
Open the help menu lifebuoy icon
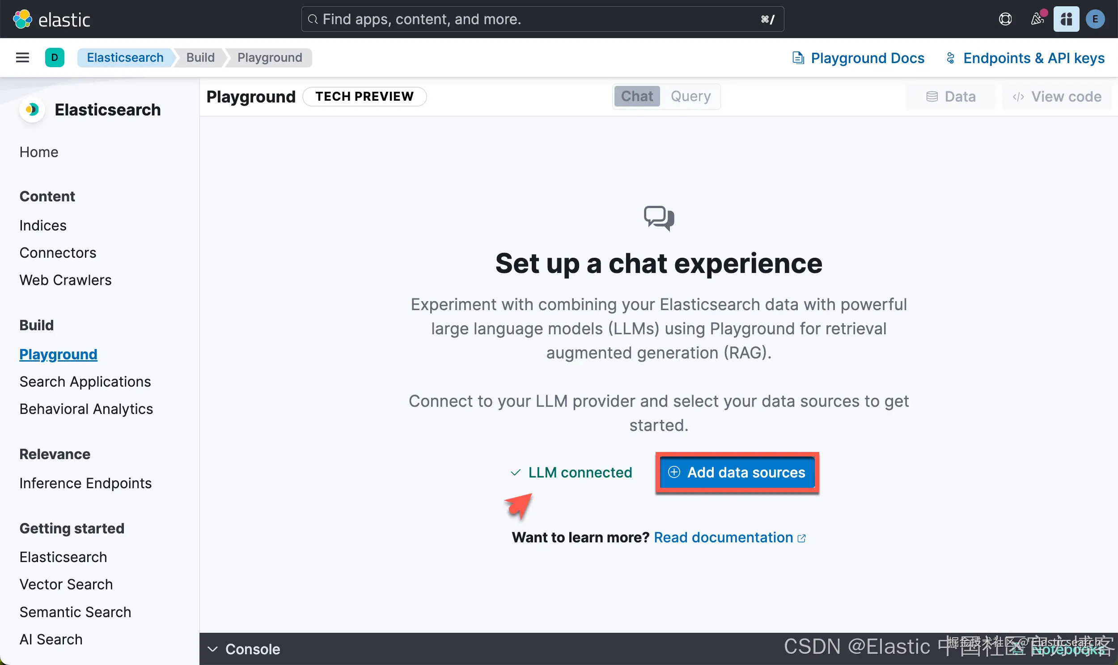[1005, 19]
